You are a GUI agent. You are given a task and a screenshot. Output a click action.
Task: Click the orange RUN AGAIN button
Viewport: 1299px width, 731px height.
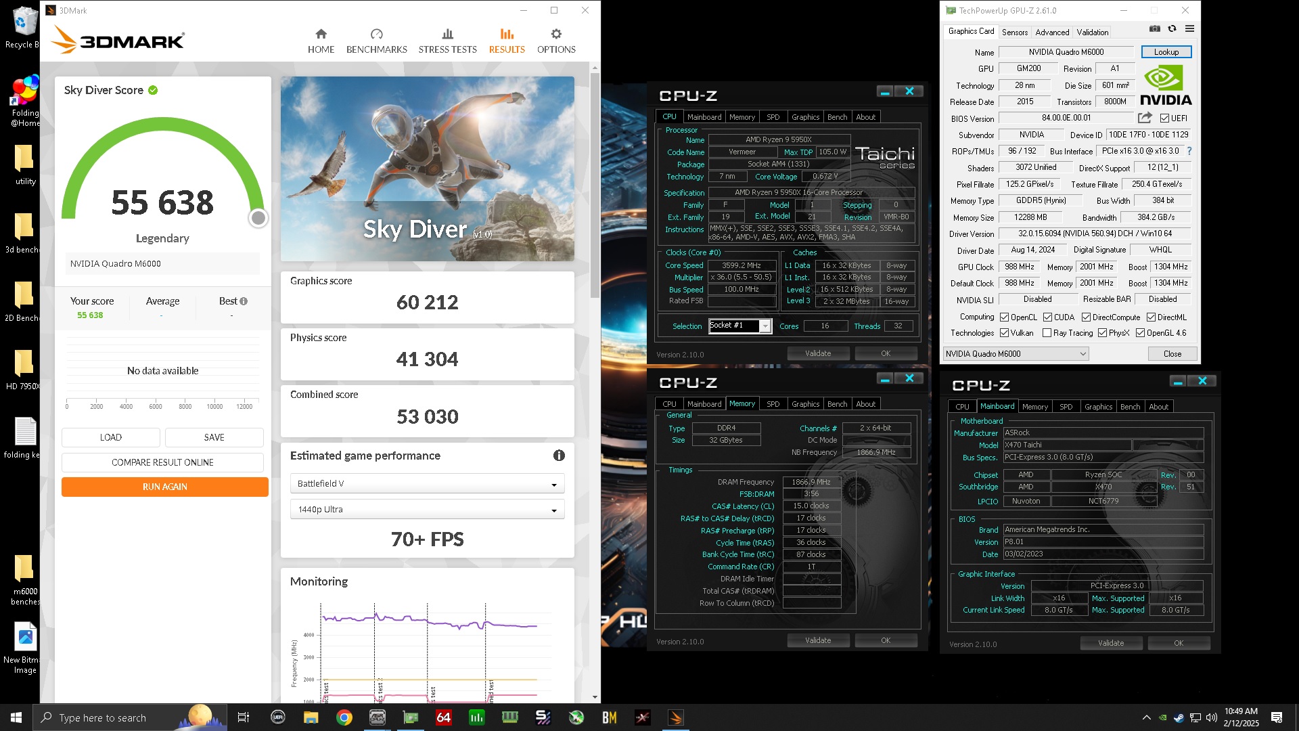pyautogui.click(x=165, y=487)
